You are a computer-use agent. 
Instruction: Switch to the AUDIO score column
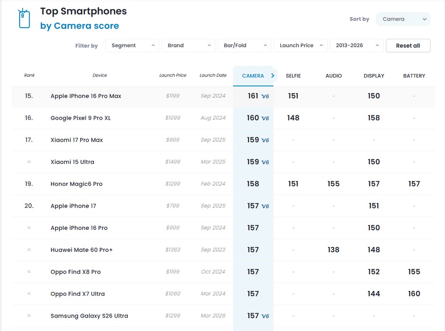coord(333,76)
